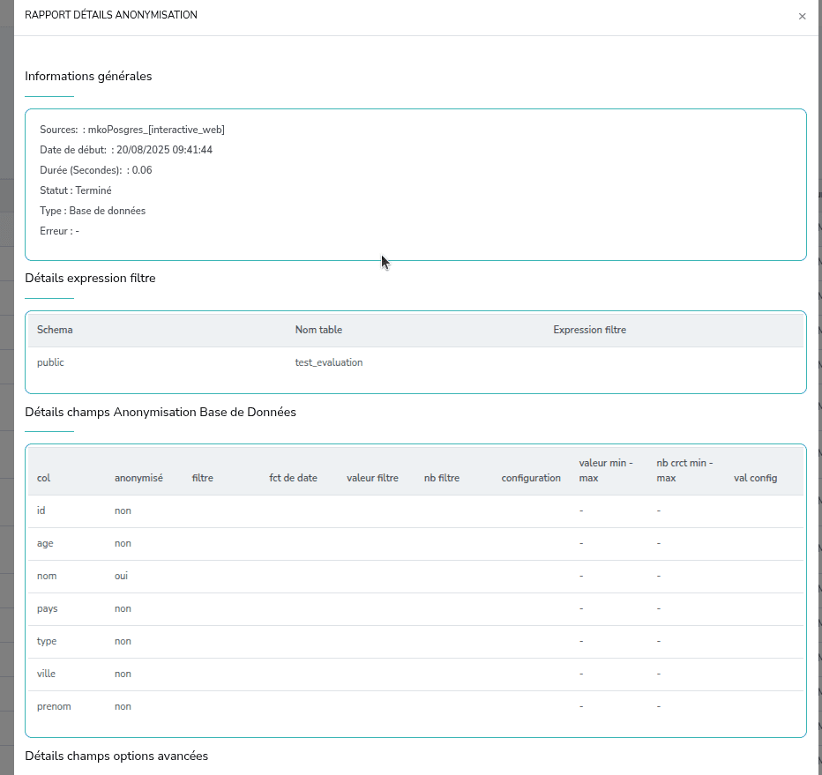Select the "nom" column name cell
Image resolution: width=822 pixels, height=775 pixels.
point(47,576)
